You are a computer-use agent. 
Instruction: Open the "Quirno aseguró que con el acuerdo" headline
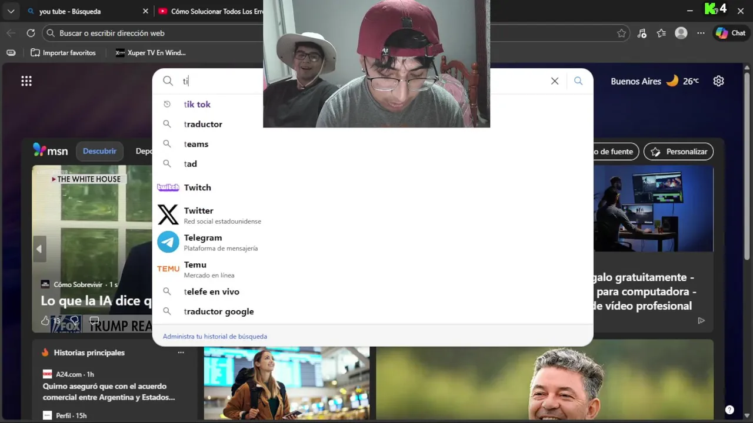click(x=109, y=392)
